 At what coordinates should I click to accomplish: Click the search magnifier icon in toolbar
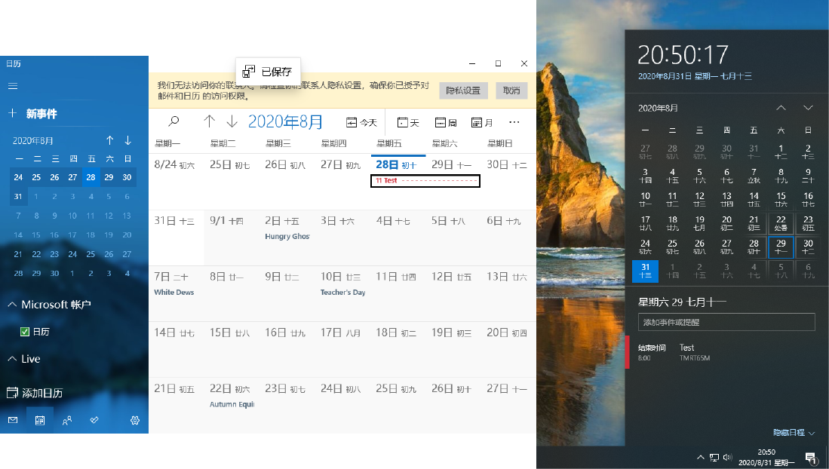click(x=173, y=121)
